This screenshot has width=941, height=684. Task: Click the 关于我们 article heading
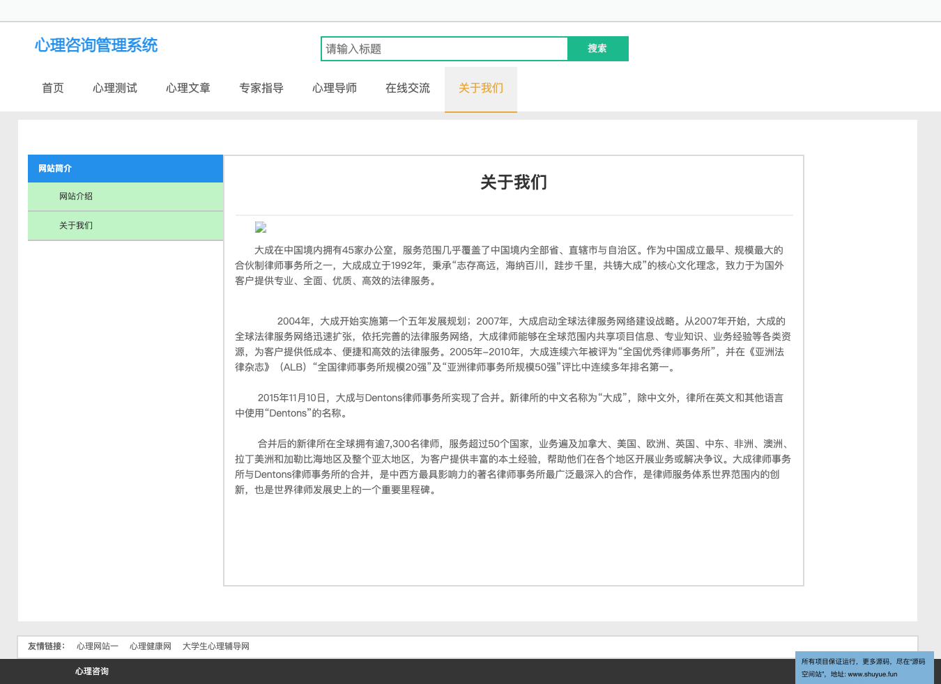coord(514,182)
